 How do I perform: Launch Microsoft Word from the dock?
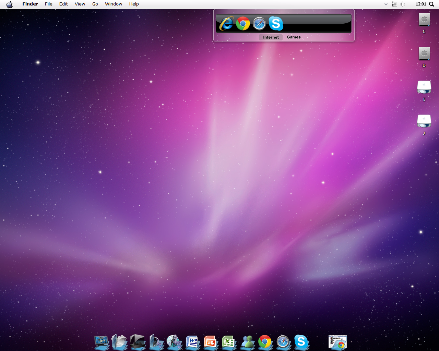pyautogui.click(x=193, y=342)
